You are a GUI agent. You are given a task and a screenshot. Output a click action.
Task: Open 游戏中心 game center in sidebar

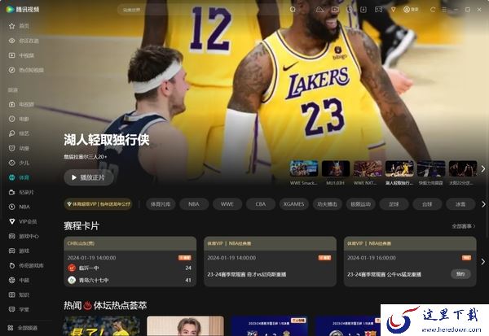24,236
